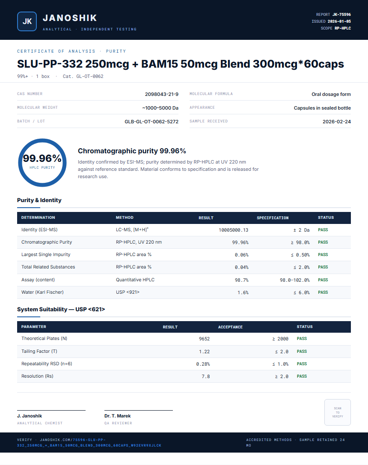The image size is (368, 465).
Task: Click the 'Purity & Identity' section heading
Action: [x=39, y=200]
